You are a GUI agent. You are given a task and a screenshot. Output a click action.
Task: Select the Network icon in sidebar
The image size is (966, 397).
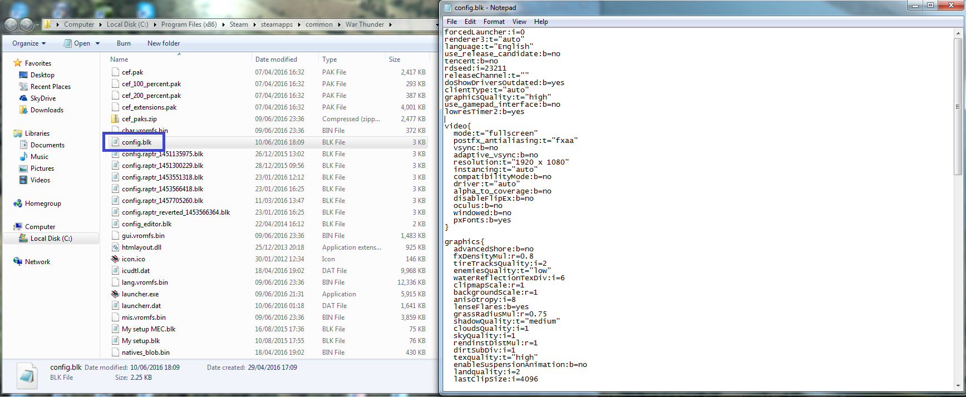coord(18,262)
